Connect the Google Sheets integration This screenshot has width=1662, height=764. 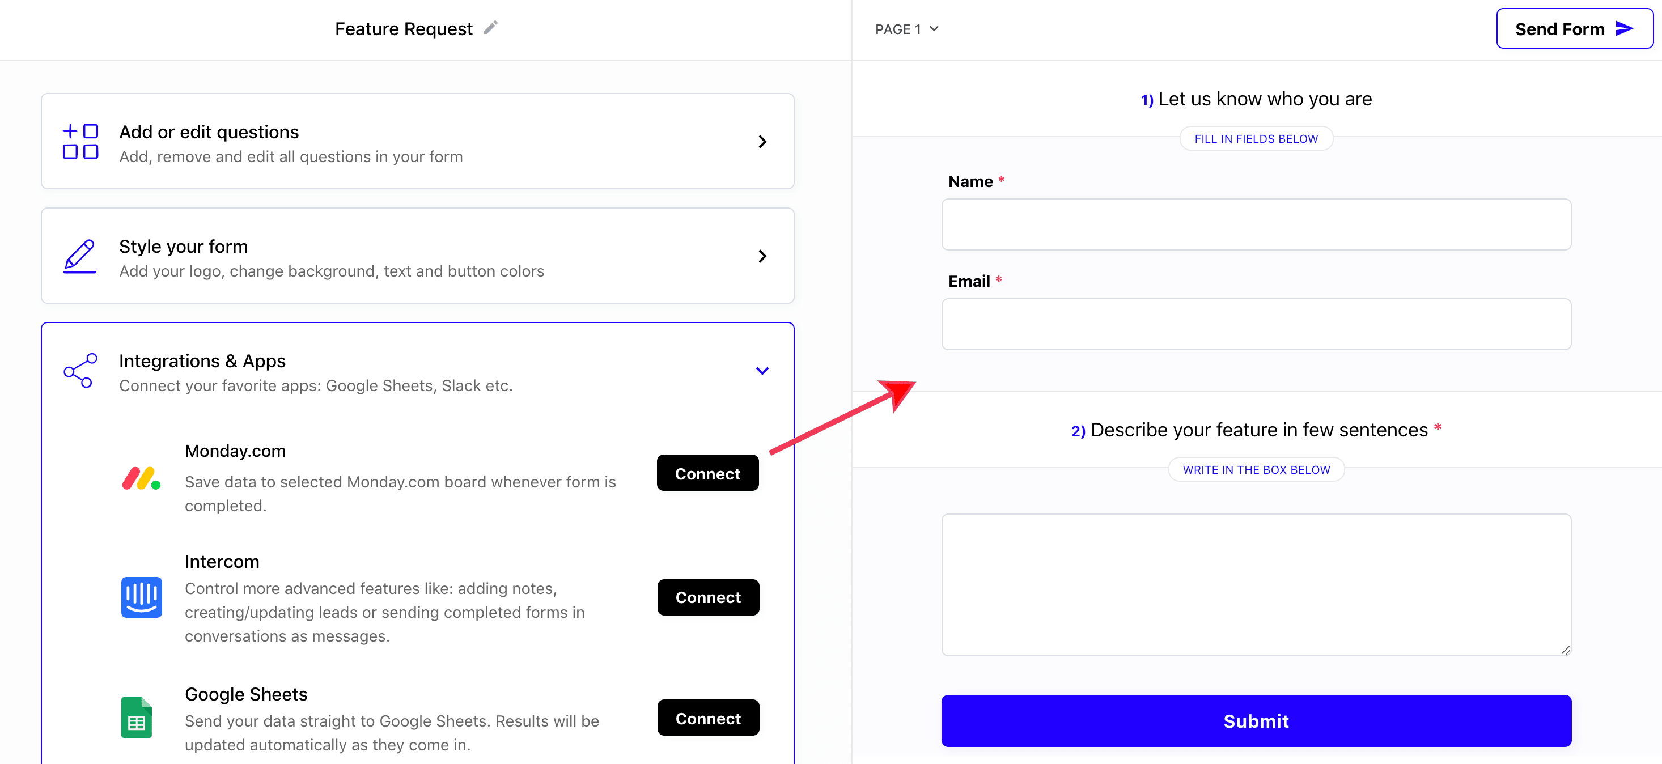[x=708, y=718]
